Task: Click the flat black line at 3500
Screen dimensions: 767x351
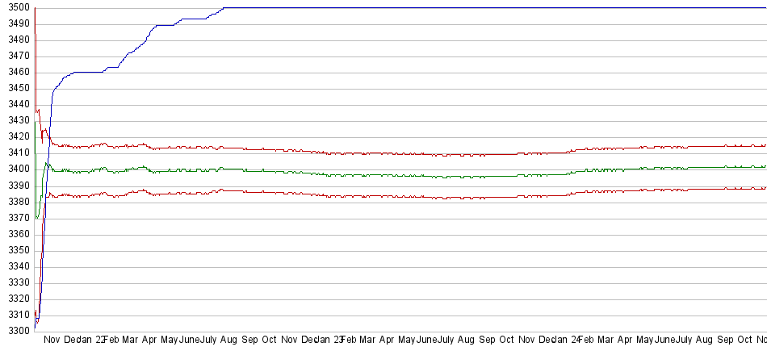Action: coord(484,8)
